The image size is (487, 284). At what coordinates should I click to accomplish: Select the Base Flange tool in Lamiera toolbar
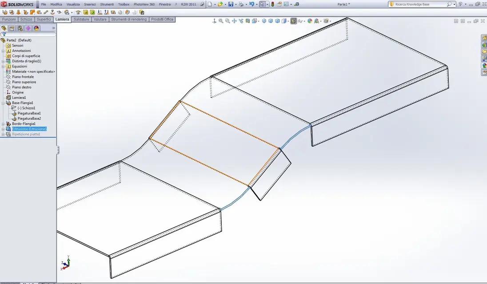(4, 12)
